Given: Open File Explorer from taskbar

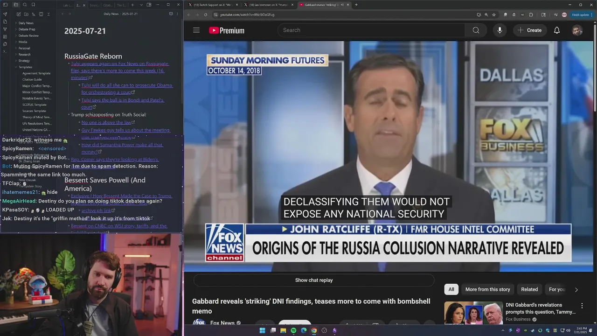Looking at the screenshot, I should pos(283,330).
